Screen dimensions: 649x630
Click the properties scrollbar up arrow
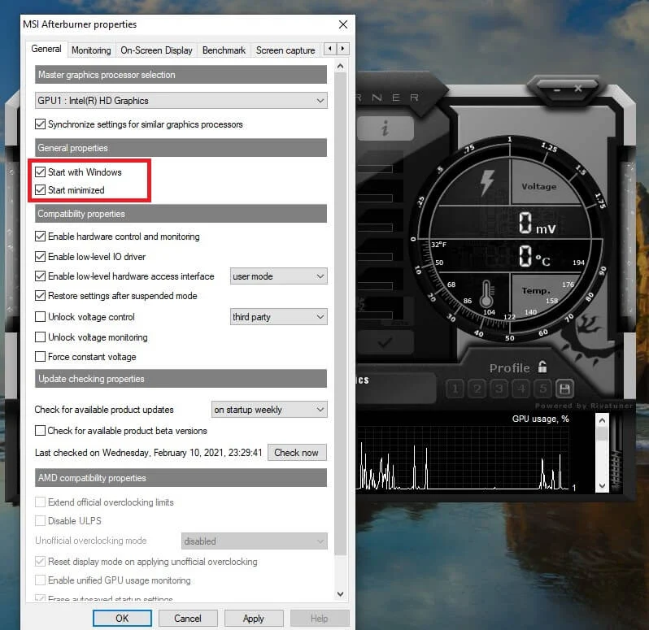(340, 66)
